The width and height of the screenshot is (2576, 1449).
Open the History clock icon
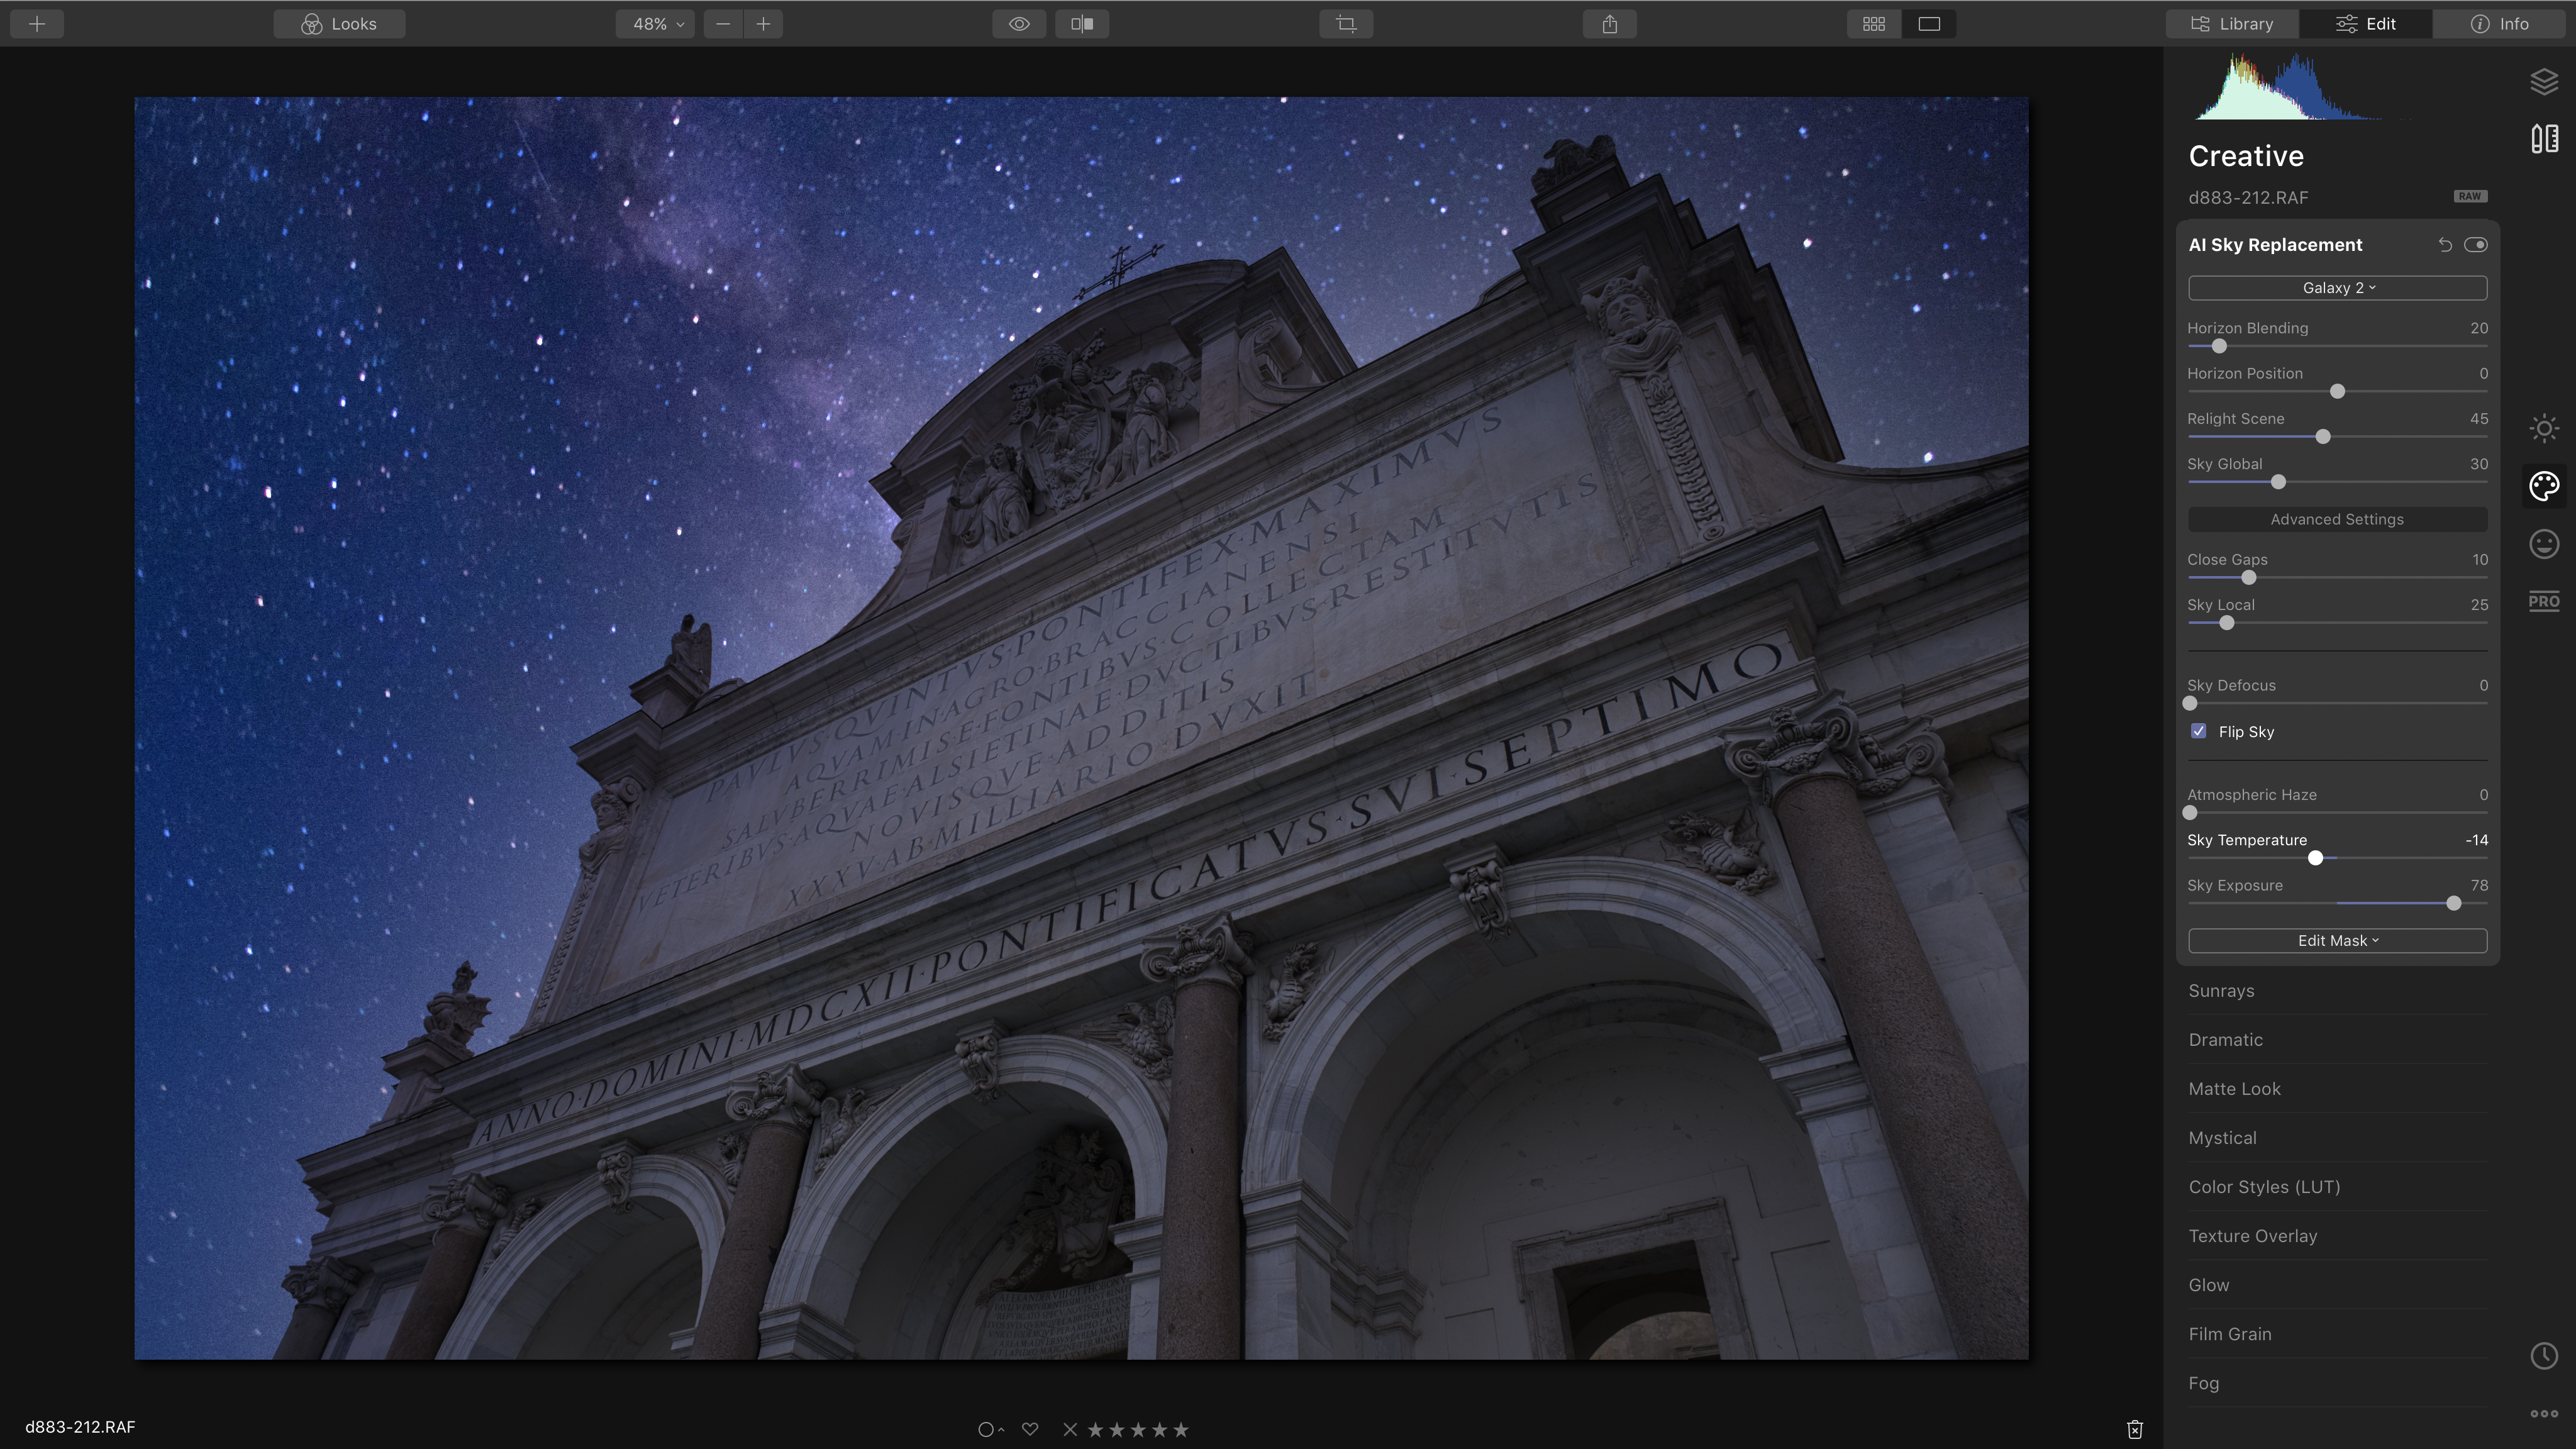point(2544,1356)
